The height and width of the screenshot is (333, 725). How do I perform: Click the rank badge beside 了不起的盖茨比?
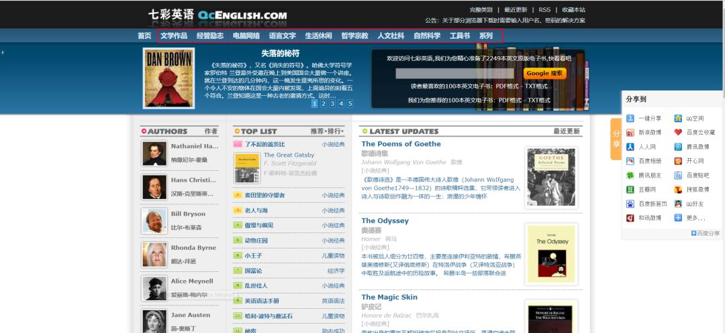238,144
